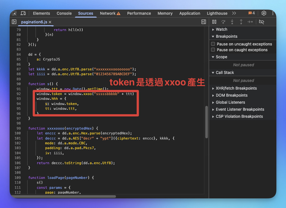Screen dimensions: 286x208
Task: Click 'mode: dd.a.mode.CBC' line
Action: 66,143
